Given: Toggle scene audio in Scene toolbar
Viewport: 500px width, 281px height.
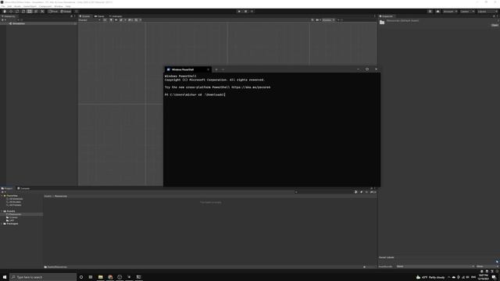Looking at the screenshot, I should pos(116,20).
